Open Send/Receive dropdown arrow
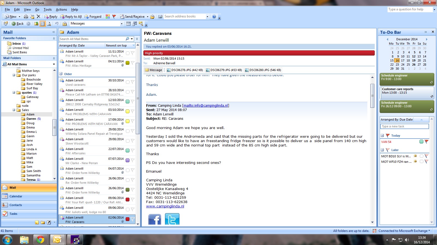437x245 pixels. tap(147, 17)
